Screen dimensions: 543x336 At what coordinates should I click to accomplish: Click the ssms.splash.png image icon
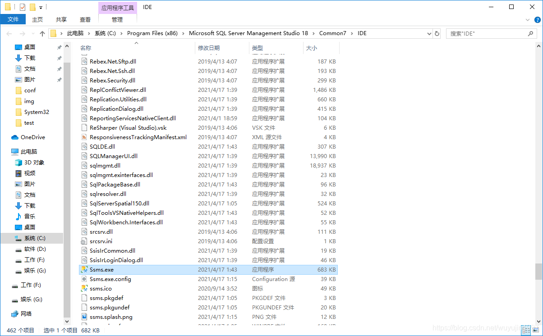pos(84,317)
